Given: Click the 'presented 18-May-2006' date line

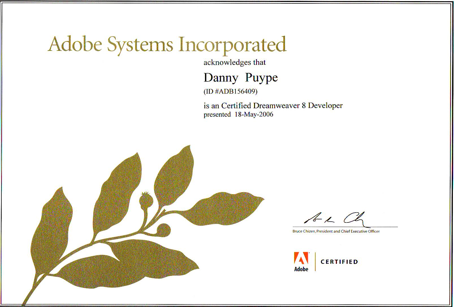Looking at the screenshot, I should pos(238,114).
